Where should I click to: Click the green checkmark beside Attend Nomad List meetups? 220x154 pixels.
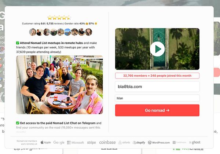click(x=18, y=43)
